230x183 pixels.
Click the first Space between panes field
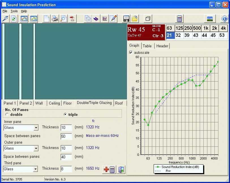[x=66, y=136]
